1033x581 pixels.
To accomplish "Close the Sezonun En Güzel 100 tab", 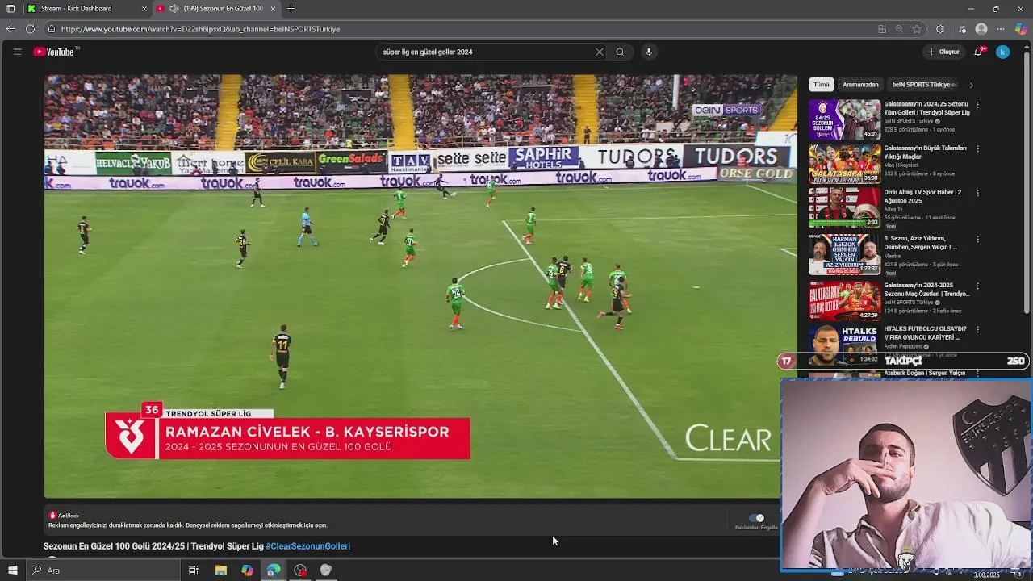I will [x=273, y=9].
